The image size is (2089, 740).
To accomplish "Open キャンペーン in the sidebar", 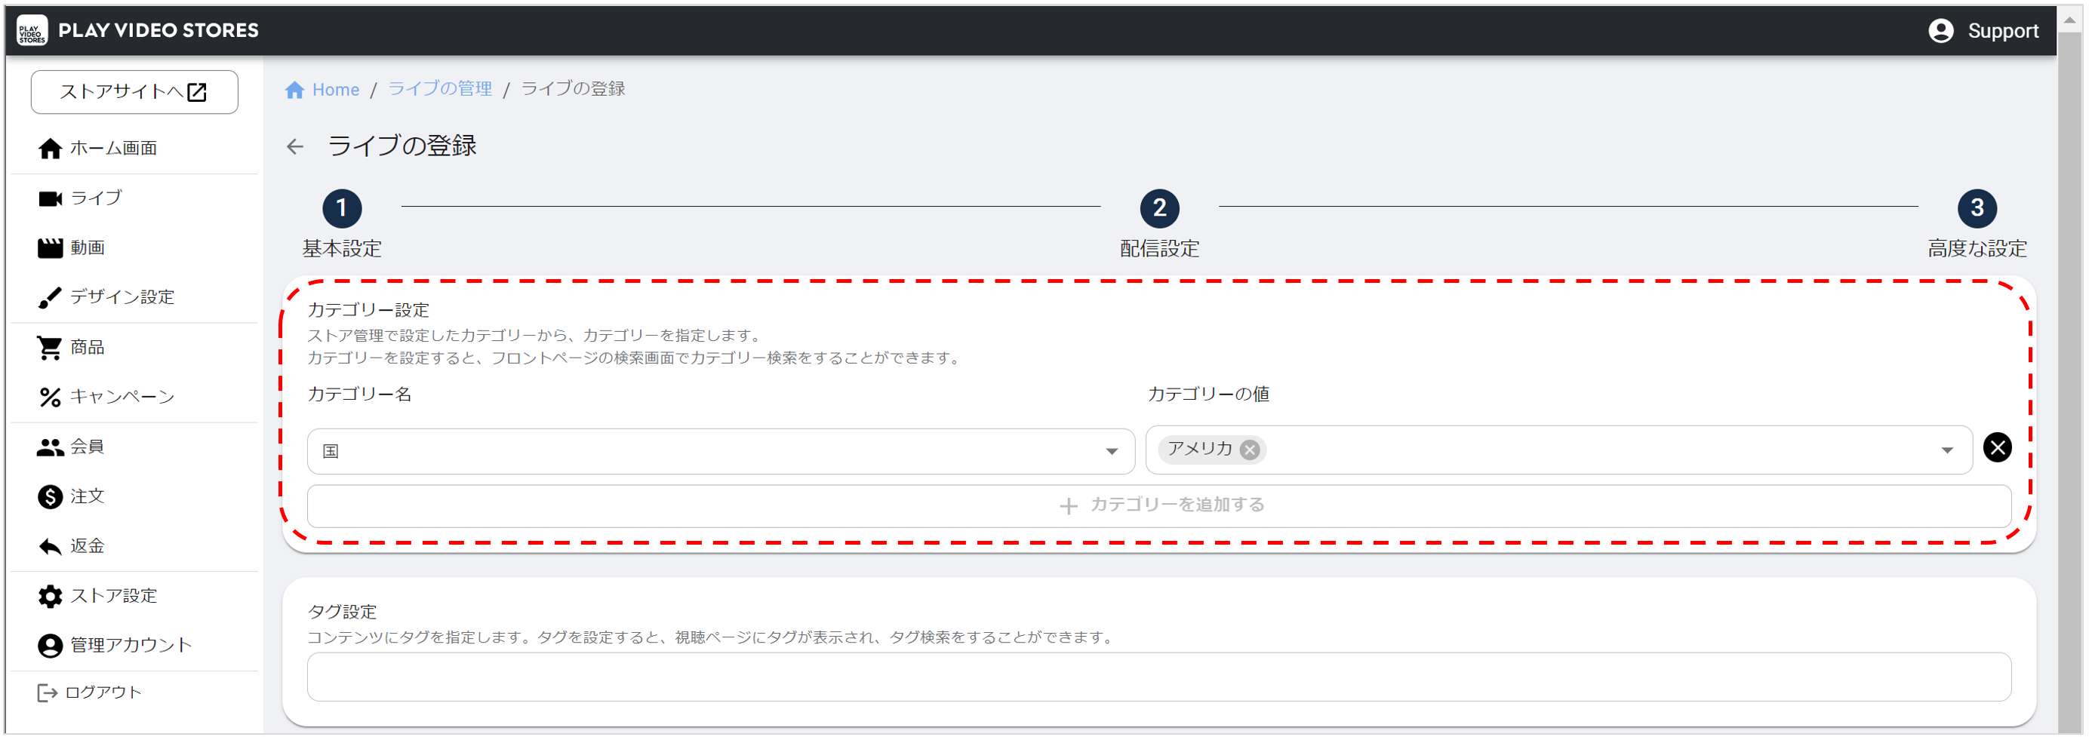I will click(122, 397).
